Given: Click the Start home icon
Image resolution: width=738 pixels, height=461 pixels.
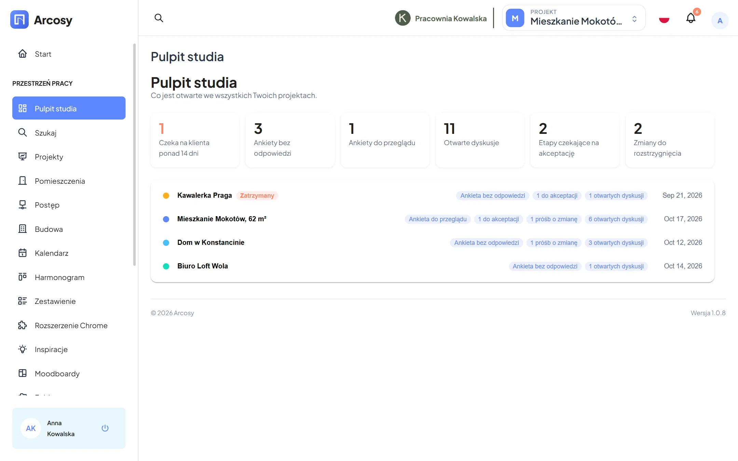Looking at the screenshot, I should 23,54.
